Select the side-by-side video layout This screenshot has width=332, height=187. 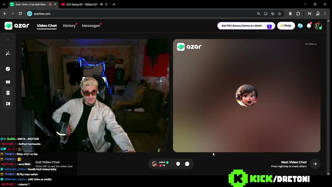8,82
